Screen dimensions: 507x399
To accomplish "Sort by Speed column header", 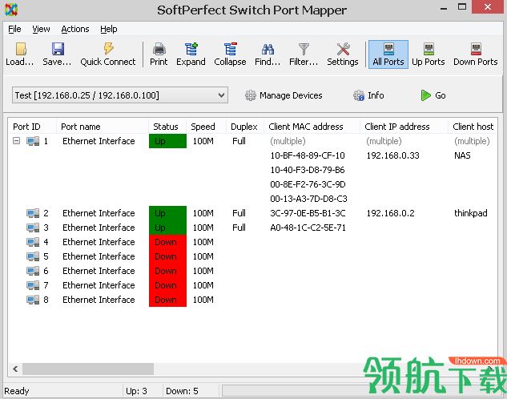I will point(206,127).
